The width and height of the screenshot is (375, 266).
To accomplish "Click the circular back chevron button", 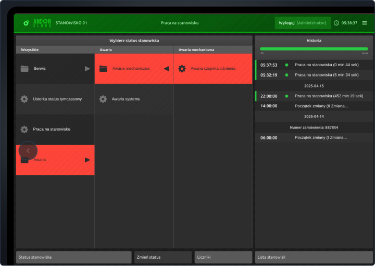I will (x=28, y=150).
